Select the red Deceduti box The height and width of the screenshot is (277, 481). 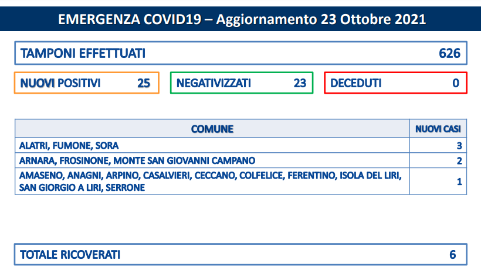pos(396,83)
